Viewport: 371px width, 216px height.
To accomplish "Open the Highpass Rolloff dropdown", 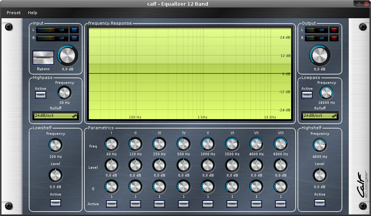I will [55, 116].
